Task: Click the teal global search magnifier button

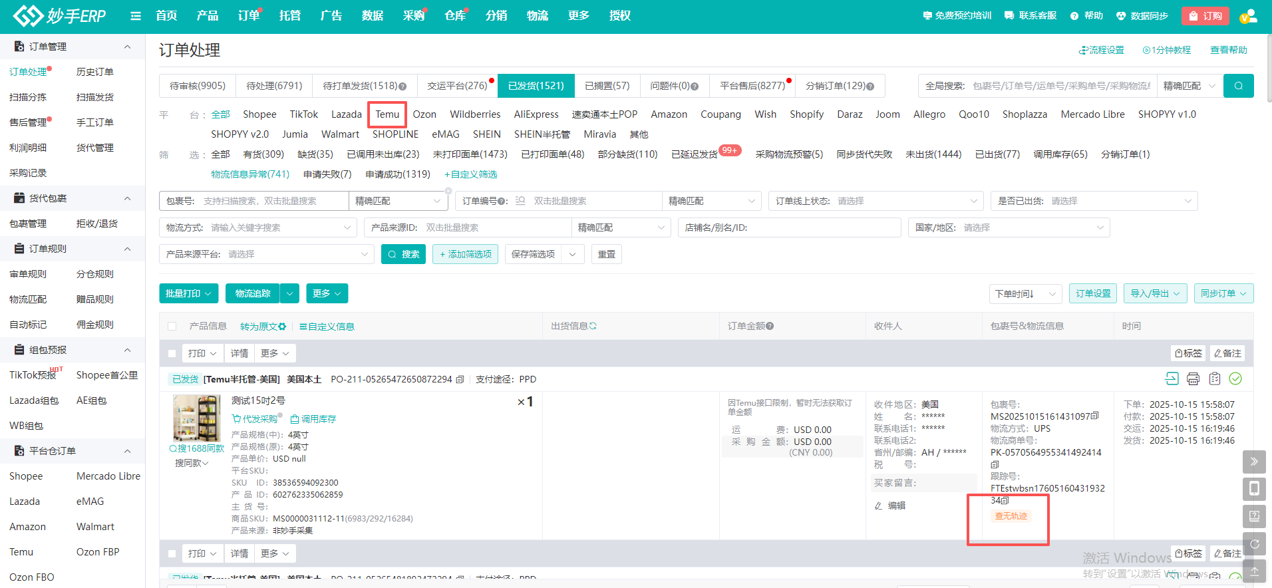Action: coord(1238,86)
